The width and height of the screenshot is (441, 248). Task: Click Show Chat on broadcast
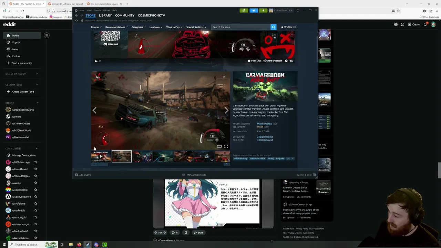pyautogui.click(x=255, y=61)
